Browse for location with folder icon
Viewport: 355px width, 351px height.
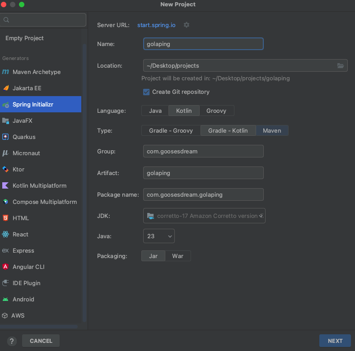click(x=341, y=65)
